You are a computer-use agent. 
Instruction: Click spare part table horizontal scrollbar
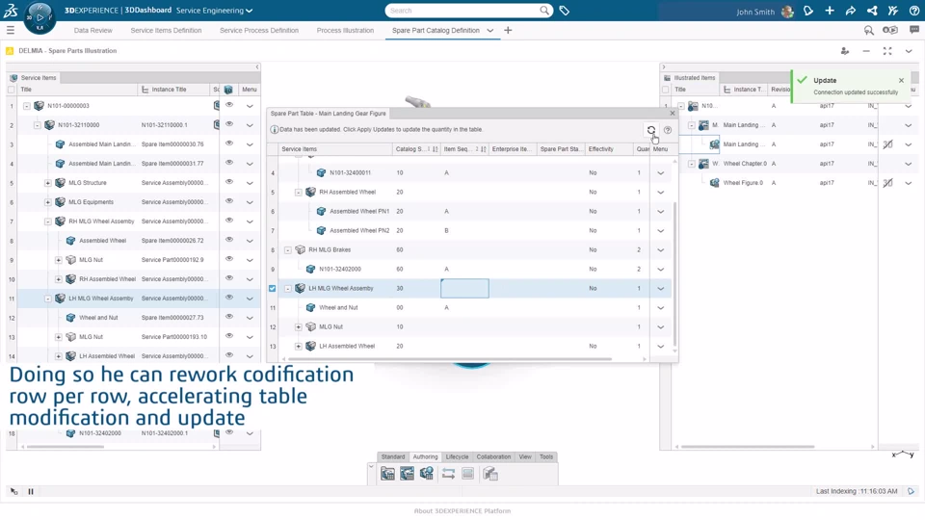(x=449, y=358)
